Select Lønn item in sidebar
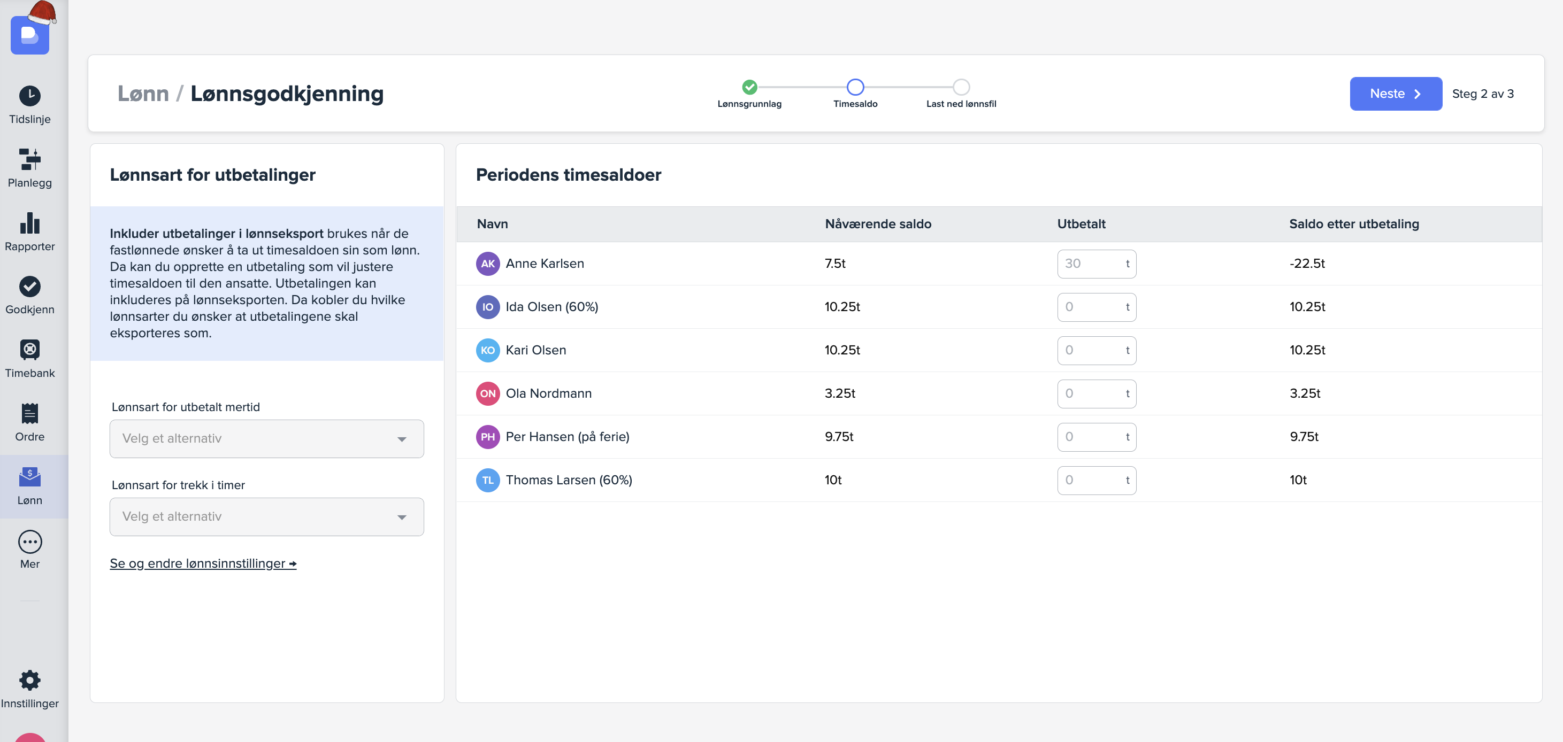The image size is (1563, 742). click(x=29, y=486)
